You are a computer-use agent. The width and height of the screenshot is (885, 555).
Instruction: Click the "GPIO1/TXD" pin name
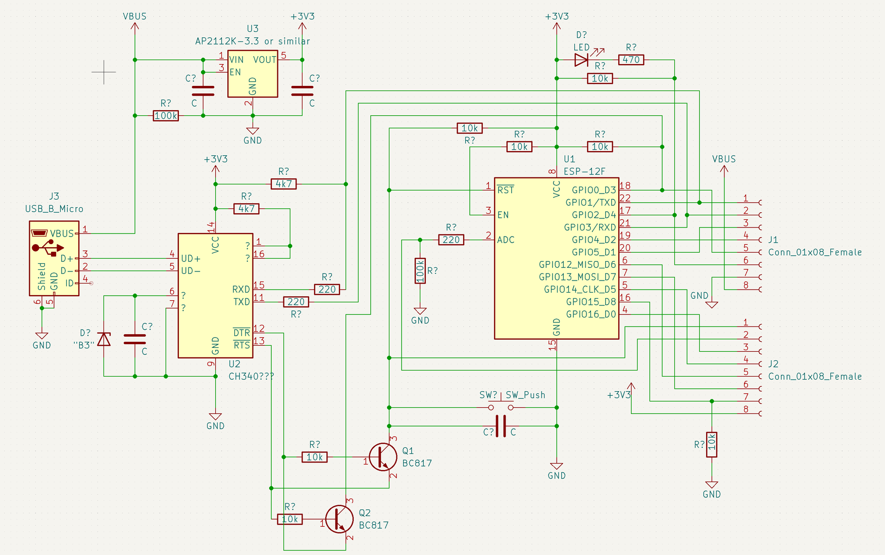click(x=591, y=202)
